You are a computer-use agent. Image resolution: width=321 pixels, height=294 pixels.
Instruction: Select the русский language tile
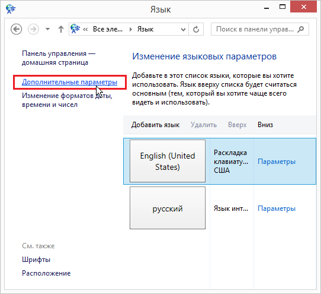click(x=168, y=208)
